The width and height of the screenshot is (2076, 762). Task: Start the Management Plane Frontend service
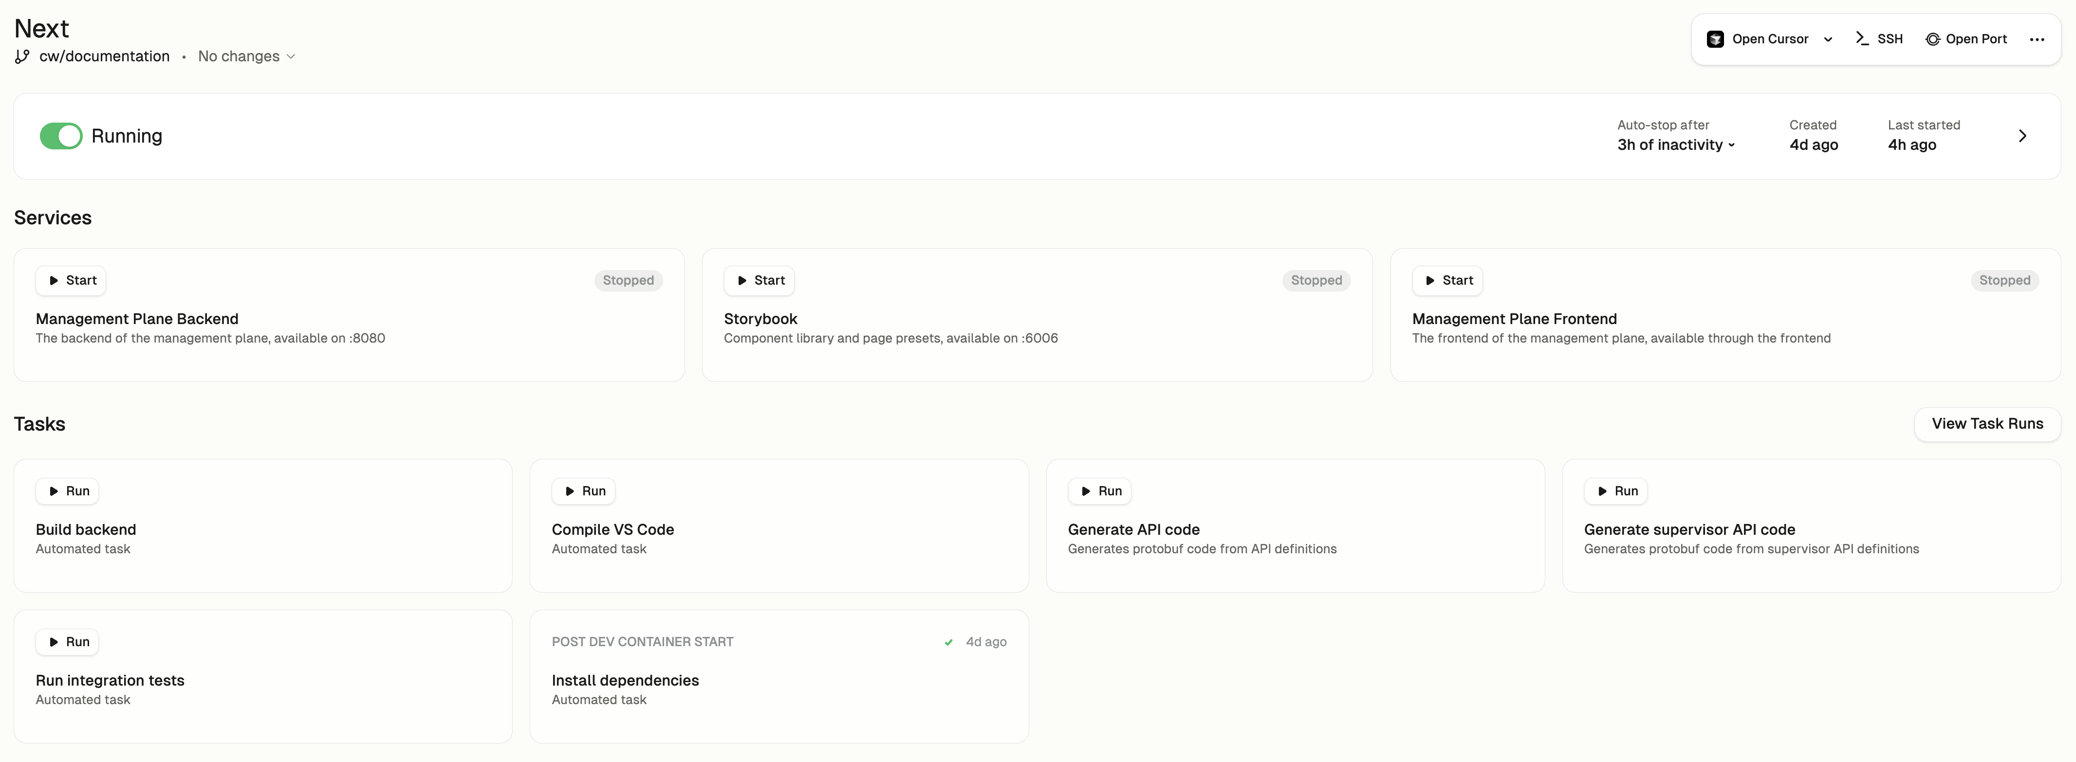[1447, 280]
